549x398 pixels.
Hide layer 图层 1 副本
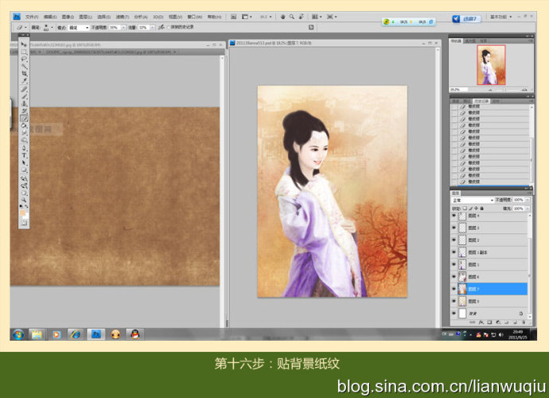[454, 252]
